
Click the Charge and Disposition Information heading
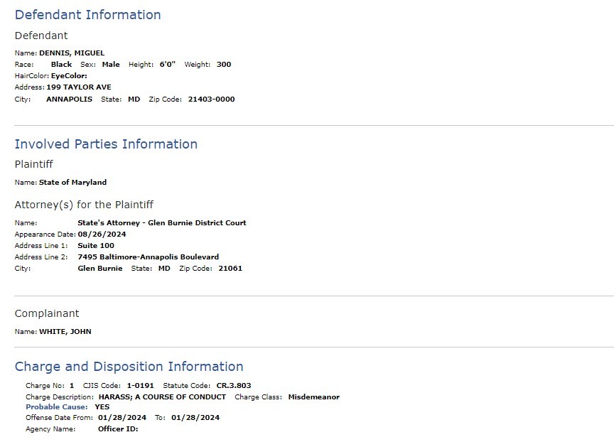(x=129, y=367)
